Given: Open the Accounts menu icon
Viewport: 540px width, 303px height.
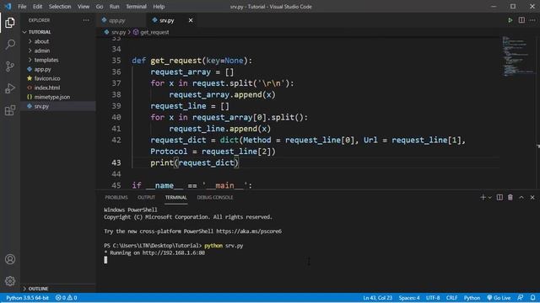Looking at the screenshot, I should (10, 259).
